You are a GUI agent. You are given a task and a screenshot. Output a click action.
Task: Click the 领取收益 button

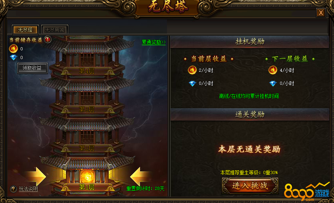(x=33, y=68)
